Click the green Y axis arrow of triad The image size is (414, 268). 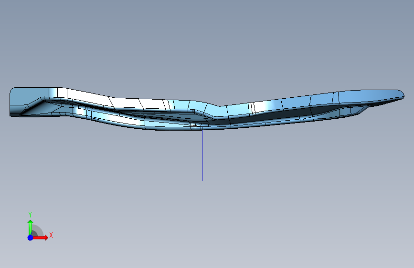coord(31,227)
